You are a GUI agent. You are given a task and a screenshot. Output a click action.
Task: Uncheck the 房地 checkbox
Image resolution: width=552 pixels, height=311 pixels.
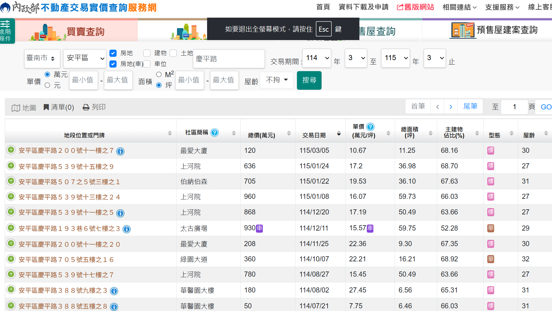[113, 53]
